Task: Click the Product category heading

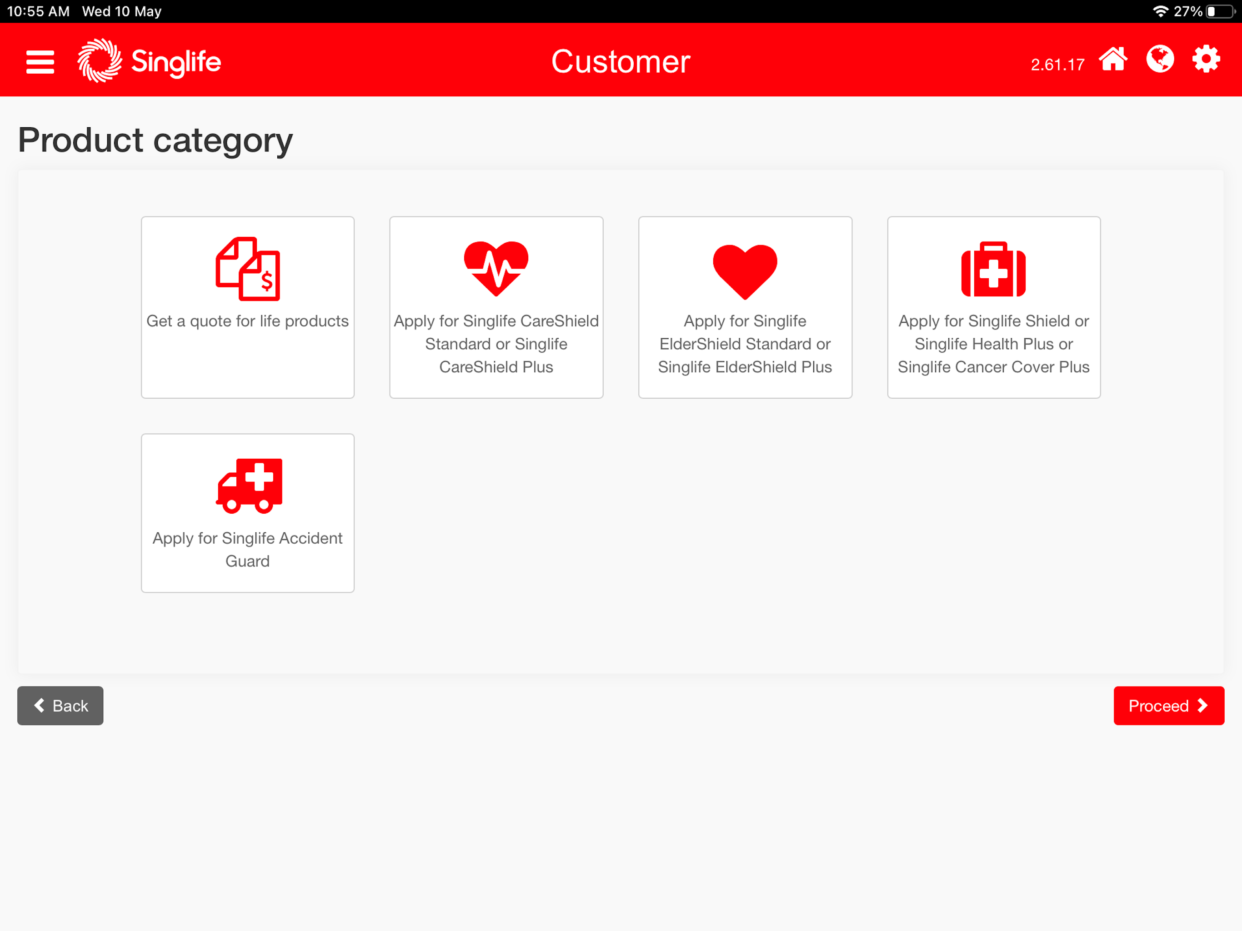Action: [155, 140]
